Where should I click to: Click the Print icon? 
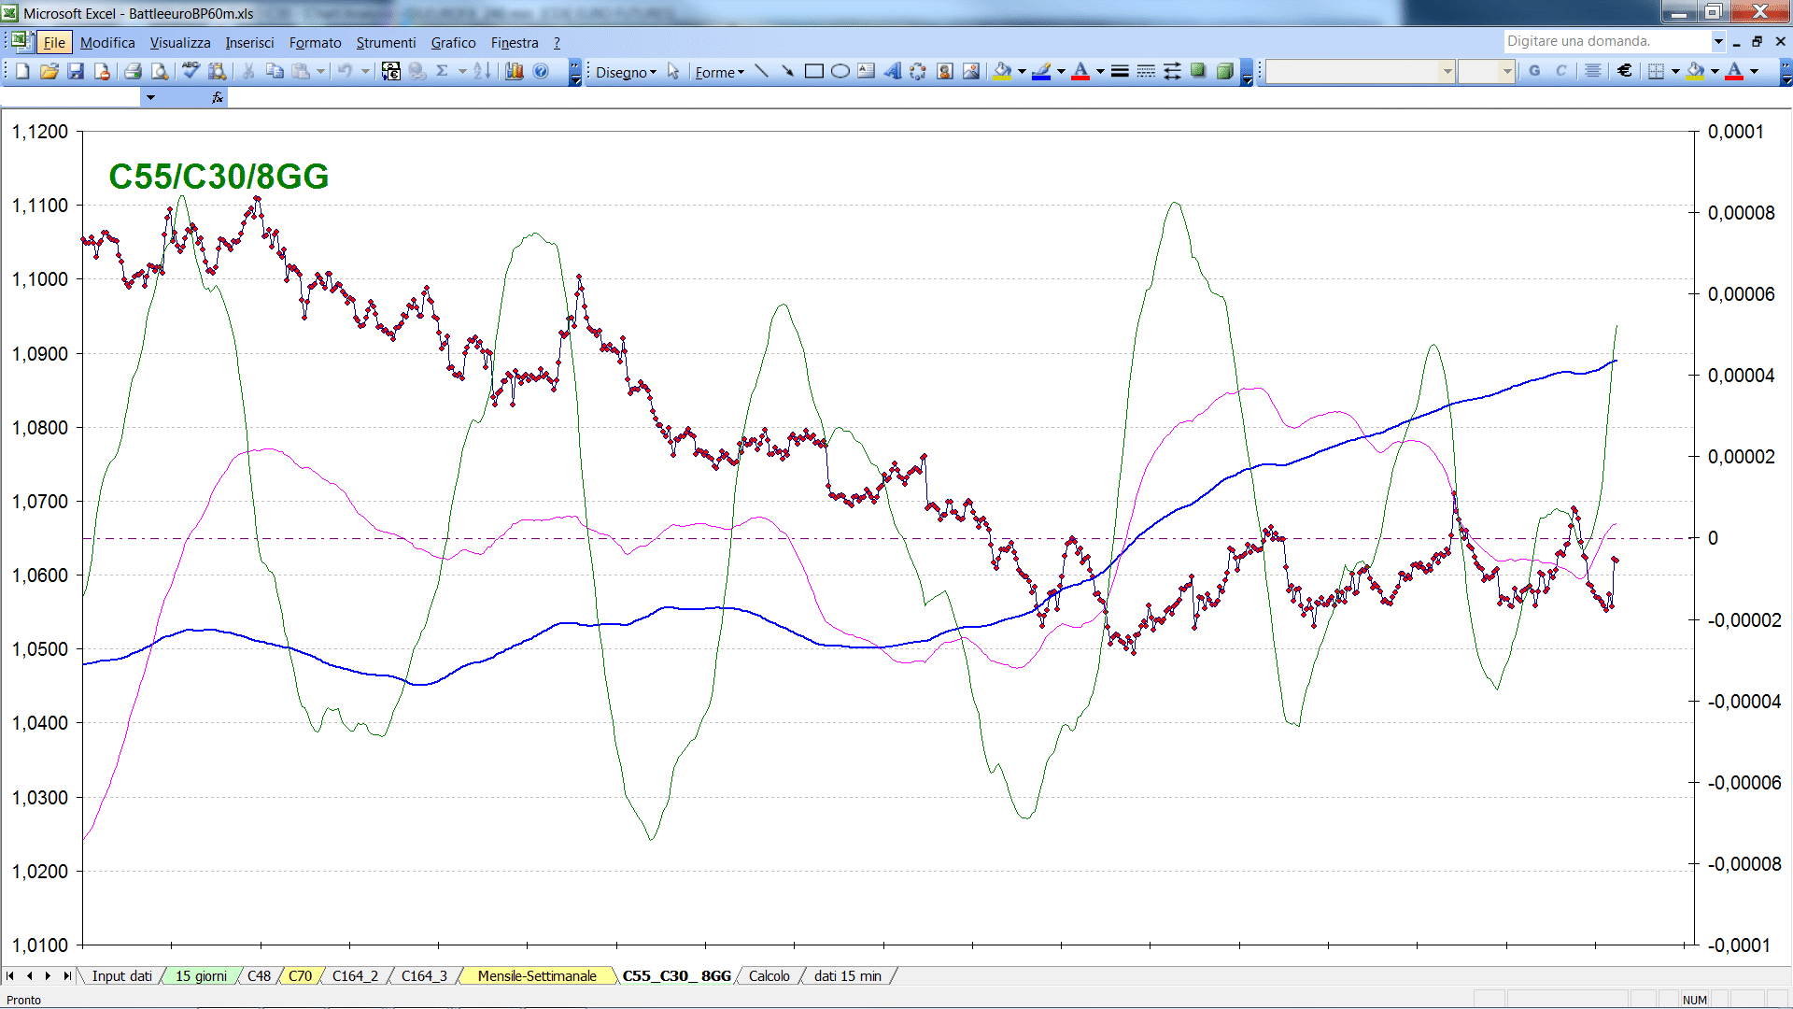point(134,71)
